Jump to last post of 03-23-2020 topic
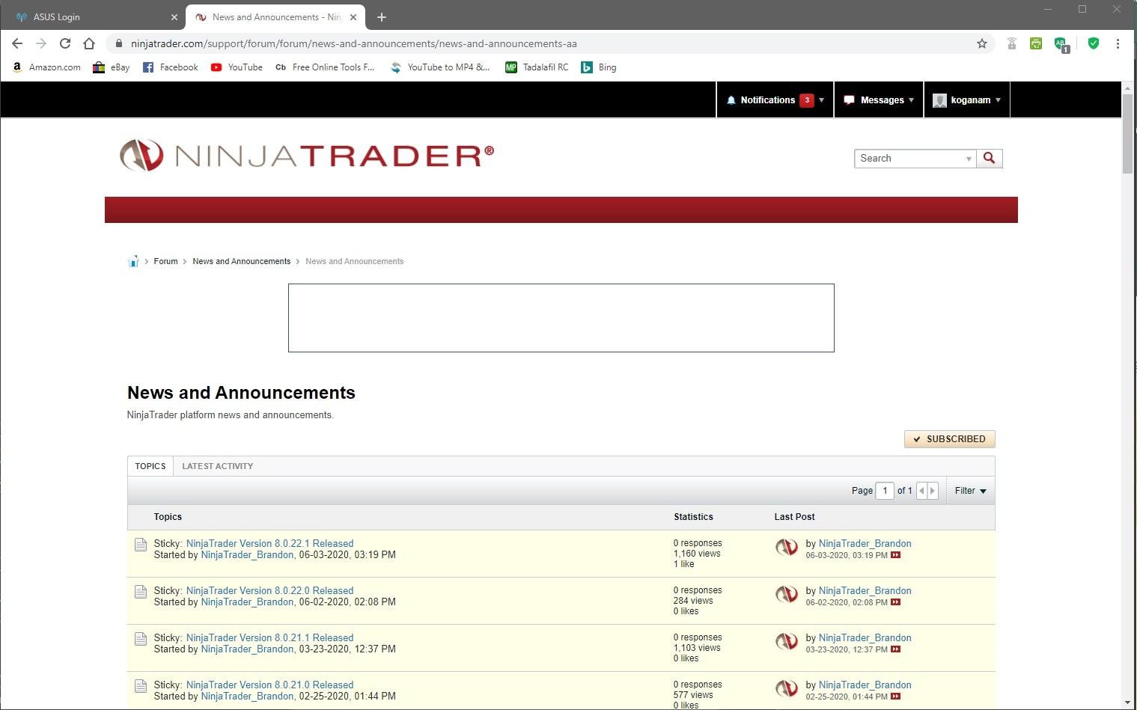Screen dimensions: 1137x710 pos(896,649)
